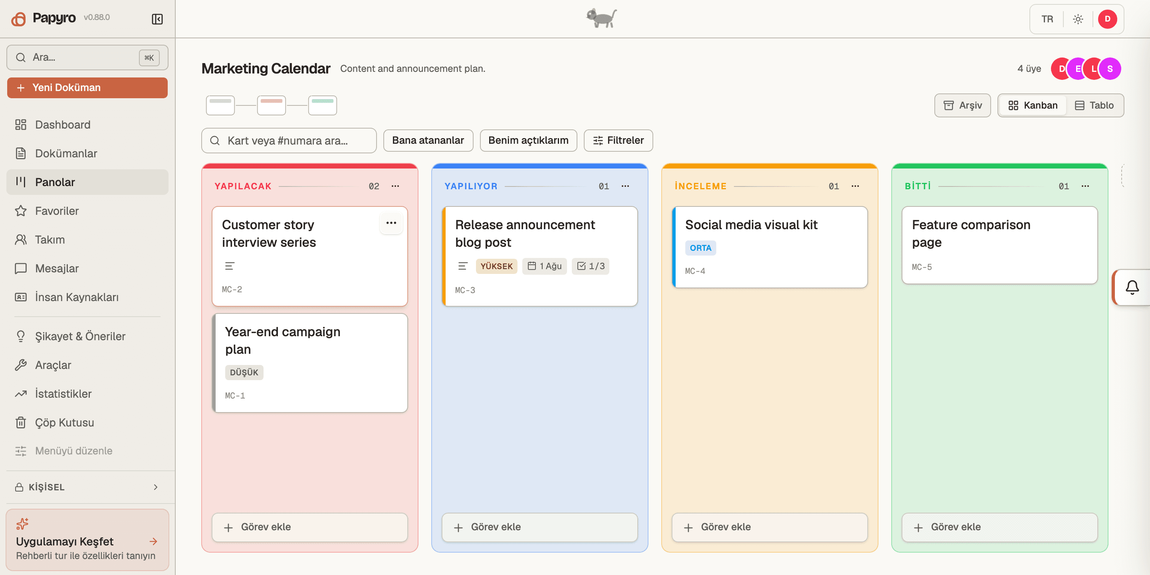Screen dimensions: 1150x575
Task: Create a new document with Yeni Doküman
Action: click(x=87, y=87)
